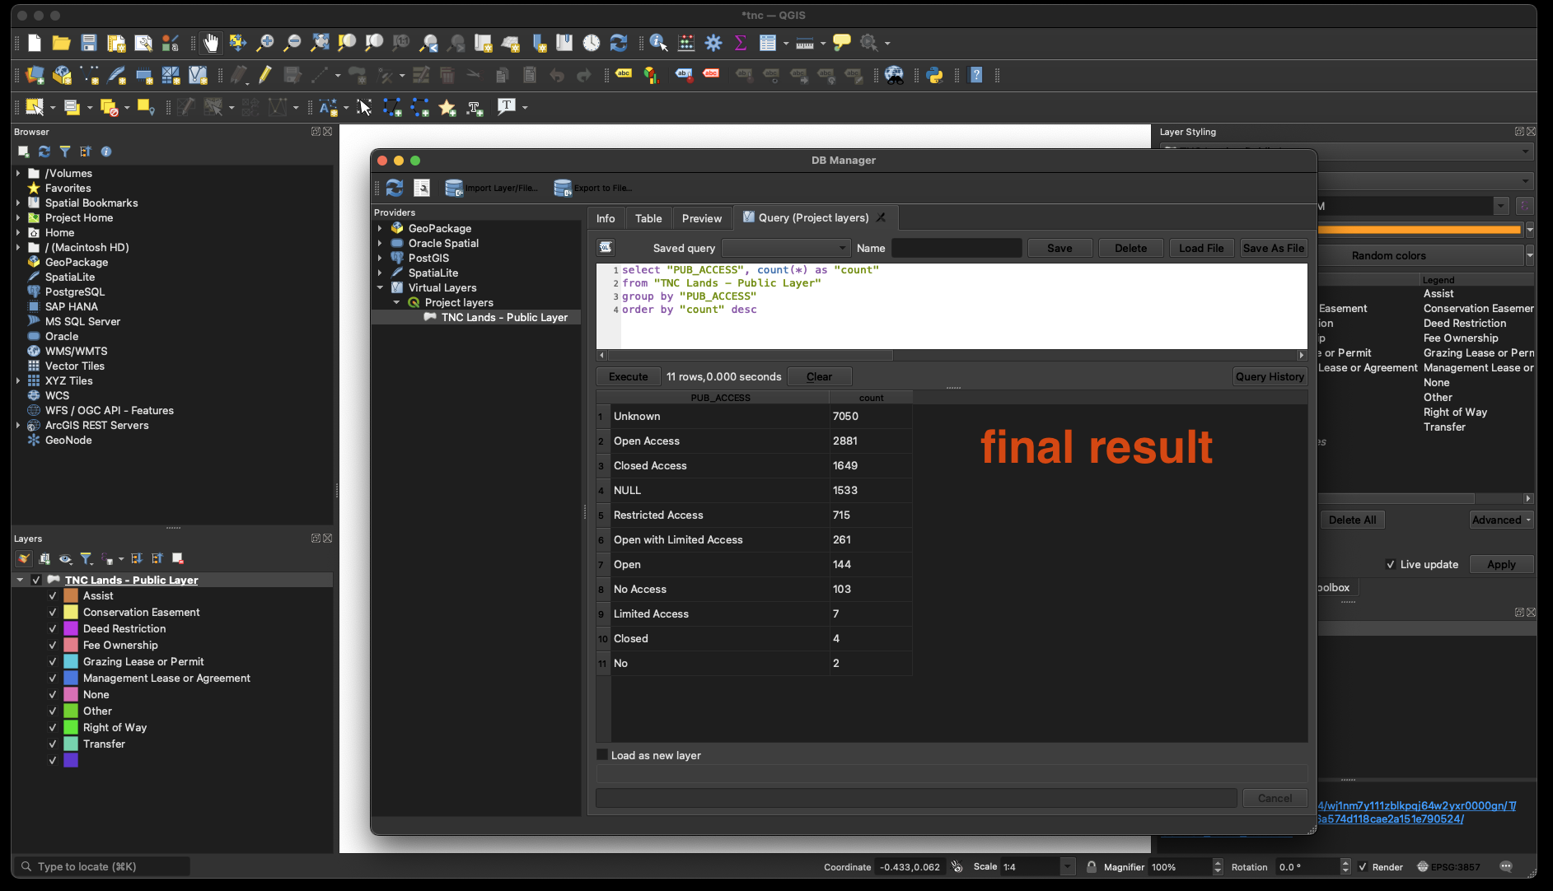Image resolution: width=1553 pixels, height=891 pixels.
Task: Click Manage Map Themes eye icon
Action: (x=65, y=558)
